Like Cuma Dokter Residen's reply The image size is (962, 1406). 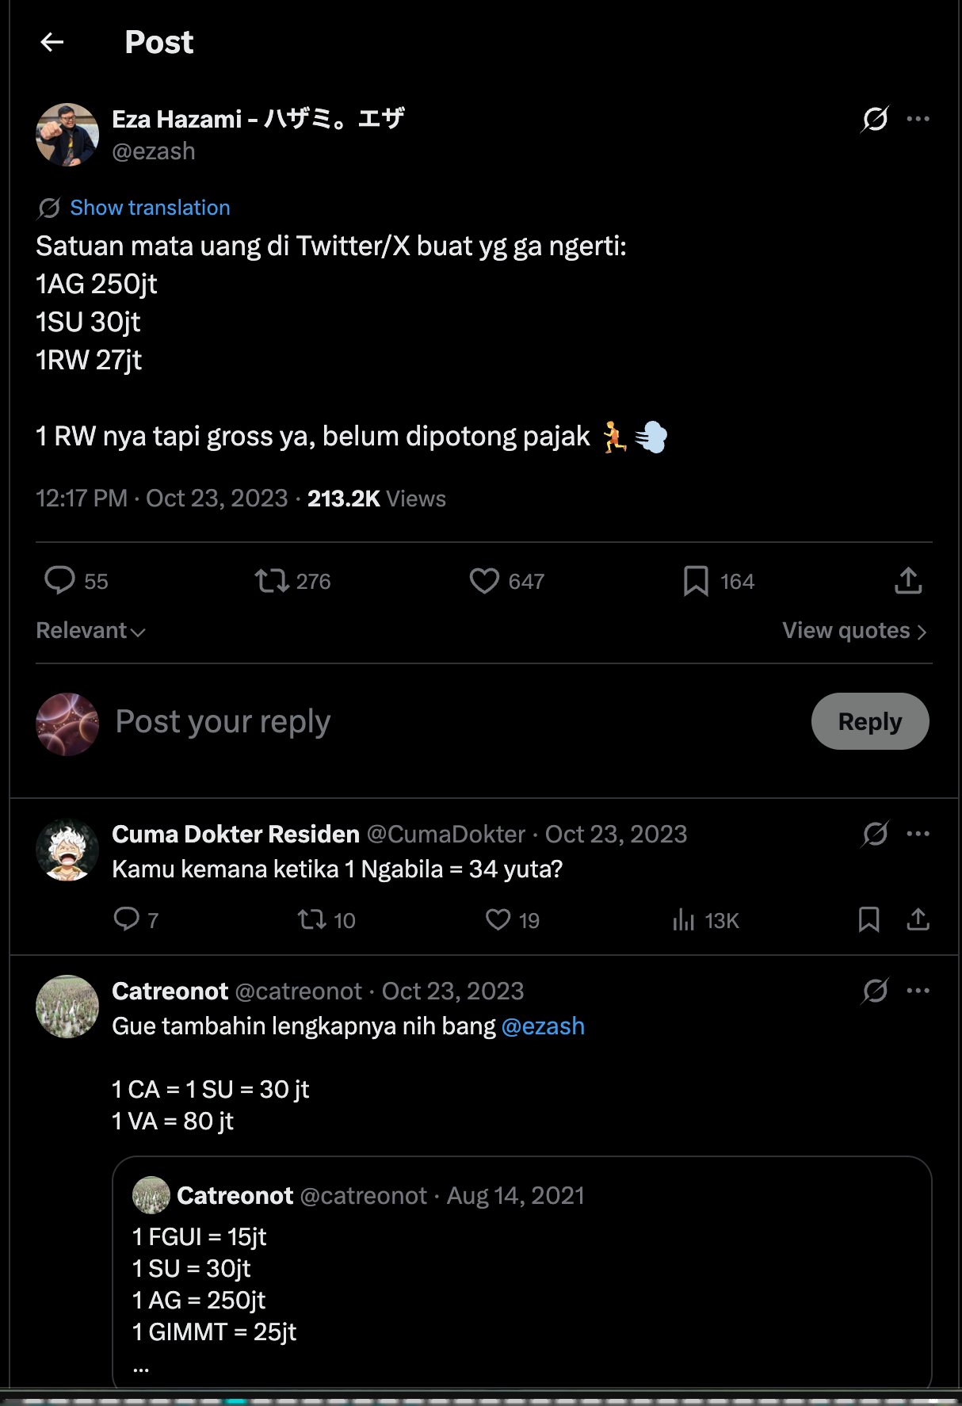point(498,919)
